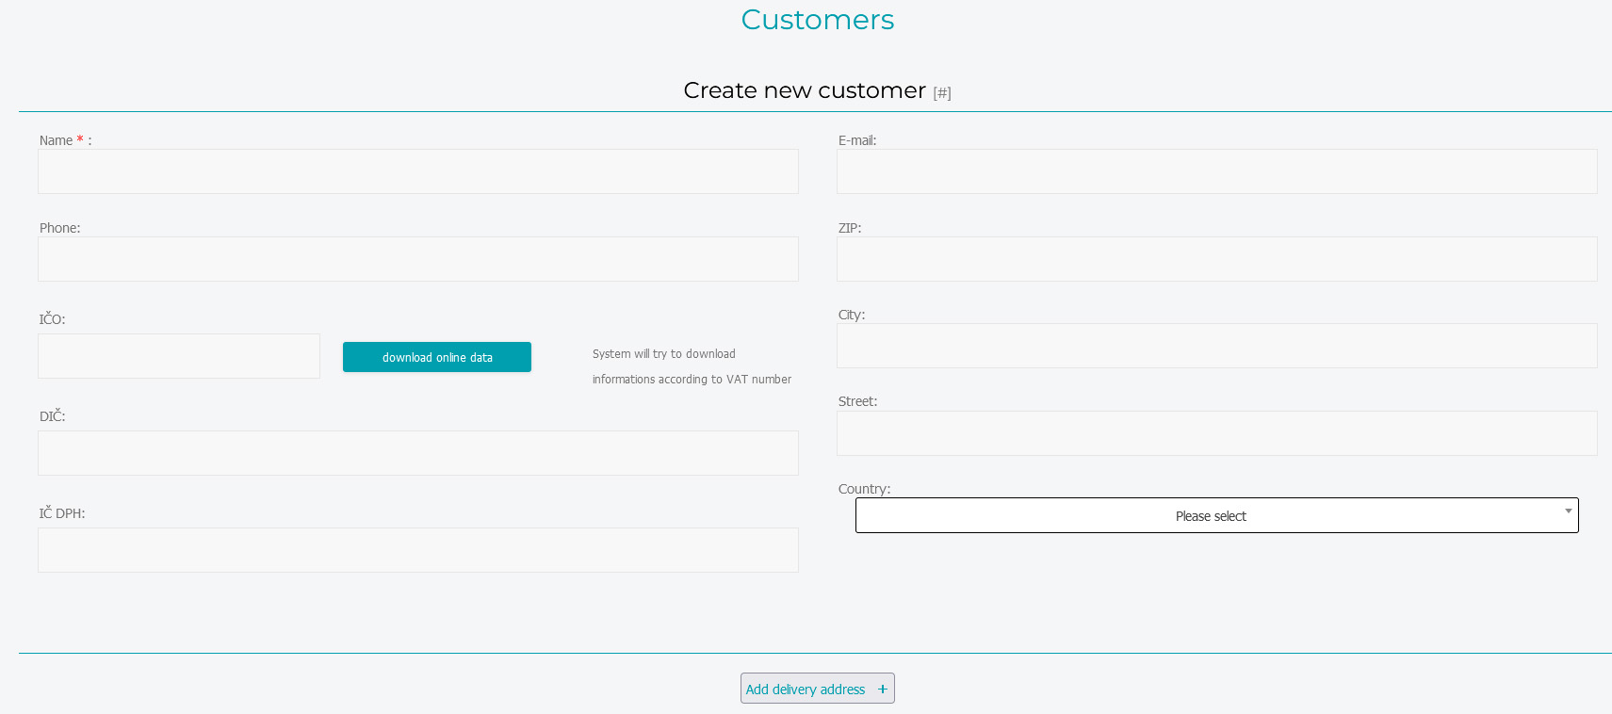1612x714 pixels.
Task: Click inside the DIČ field
Action: tap(417, 453)
